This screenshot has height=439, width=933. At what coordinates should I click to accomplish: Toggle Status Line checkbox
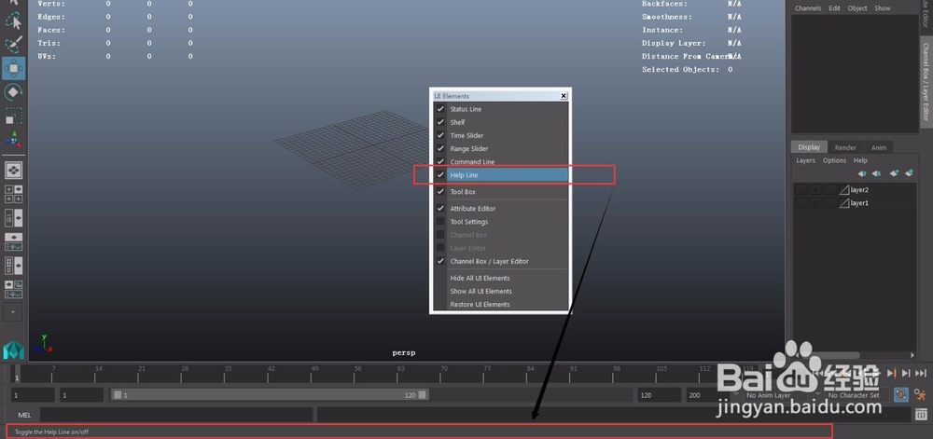point(440,109)
